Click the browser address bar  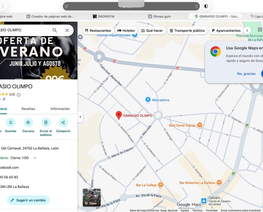pos(131,7)
